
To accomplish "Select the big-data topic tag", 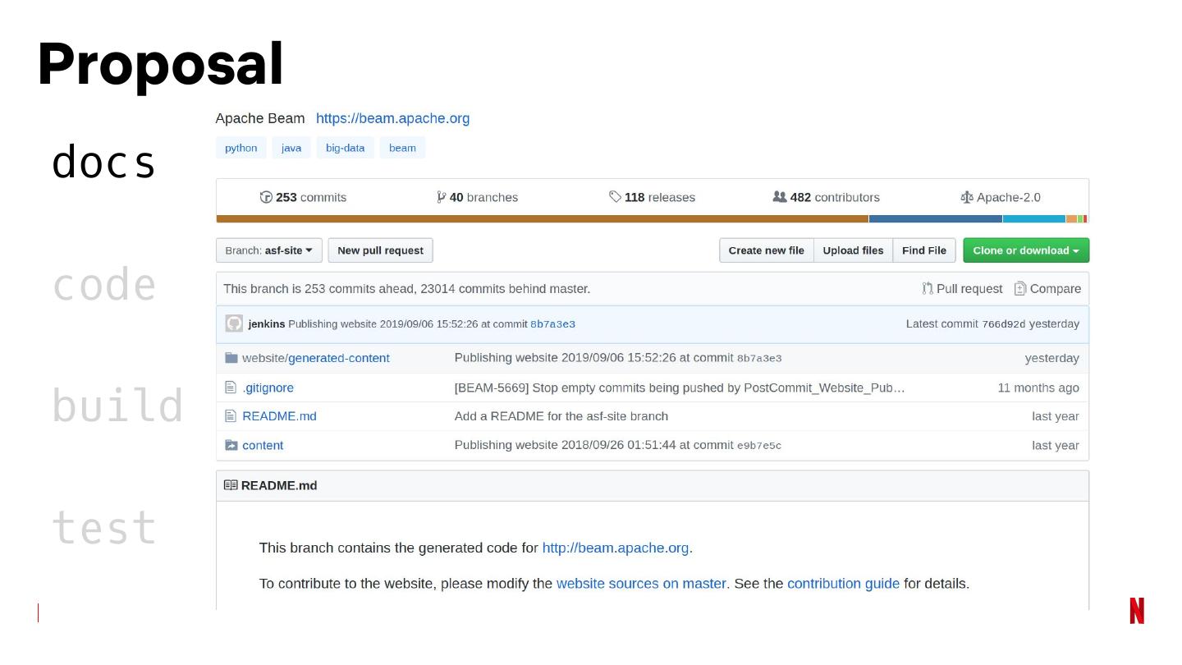I will point(345,148).
